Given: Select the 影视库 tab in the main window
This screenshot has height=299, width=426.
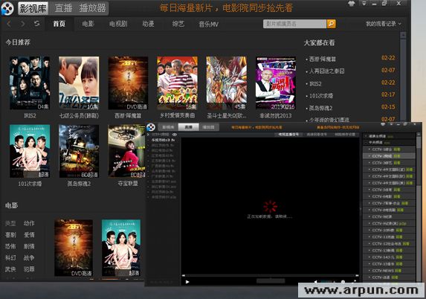Looking at the screenshot, I should [33, 8].
